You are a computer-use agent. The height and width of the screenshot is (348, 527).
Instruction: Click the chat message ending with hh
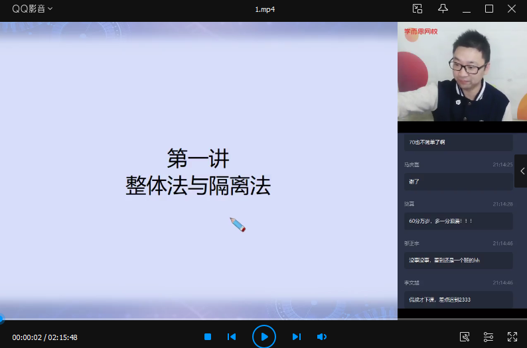(x=459, y=260)
